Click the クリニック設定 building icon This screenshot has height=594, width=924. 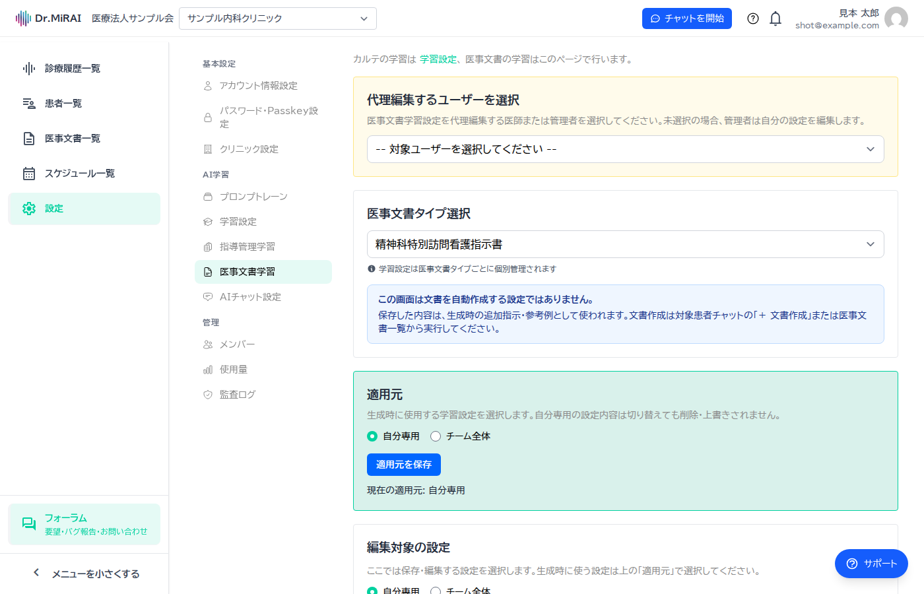[x=208, y=149]
